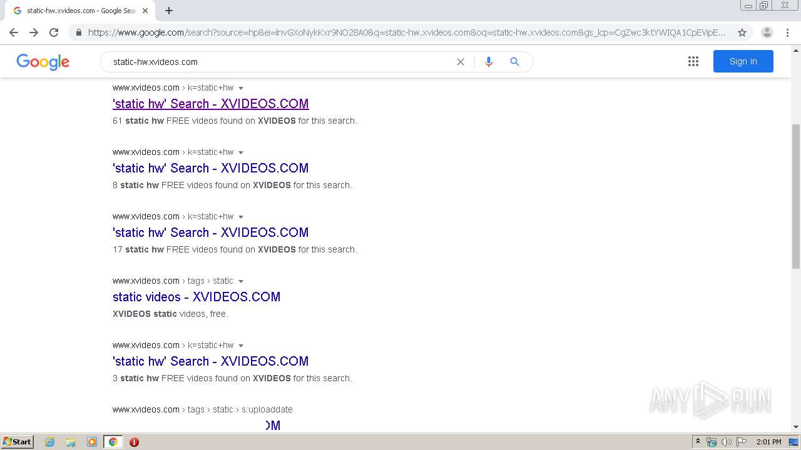The width and height of the screenshot is (801, 450).
Task: Open the Windows Start menu
Action: (x=18, y=442)
